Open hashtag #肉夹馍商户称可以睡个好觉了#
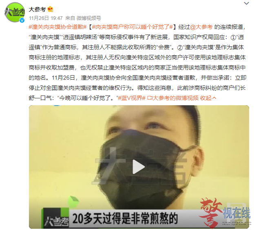This screenshot has height=230, width=254. click(133, 27)
